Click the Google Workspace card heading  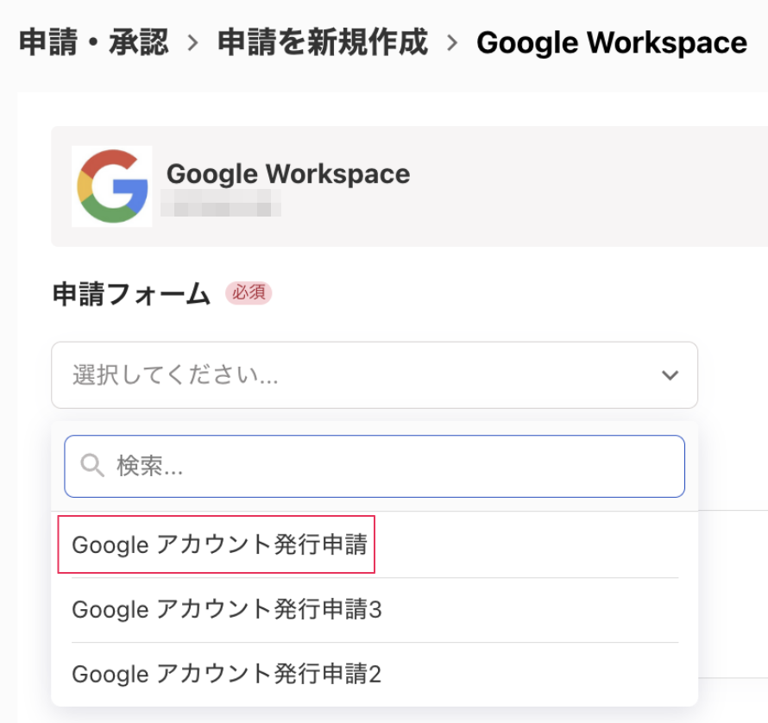coord(288,174)
